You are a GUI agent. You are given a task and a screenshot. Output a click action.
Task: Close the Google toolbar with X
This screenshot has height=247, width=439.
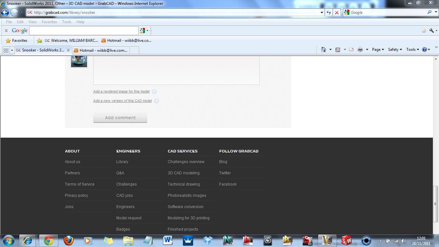click(x=6, y=31)
